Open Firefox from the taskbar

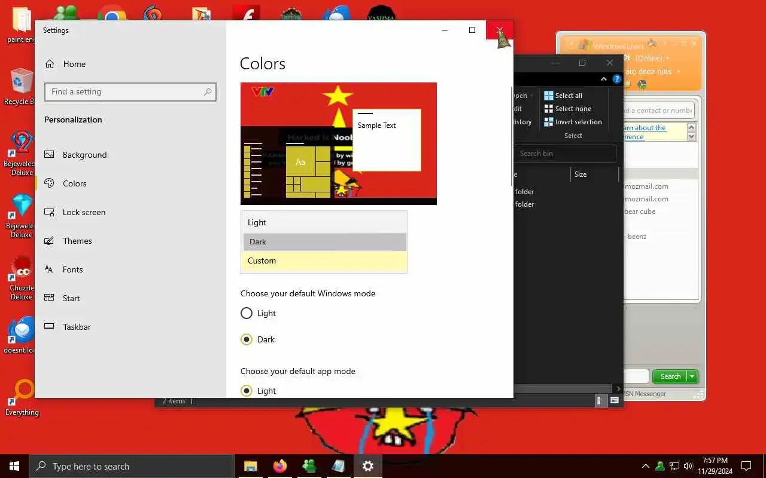tap(279, 466)
